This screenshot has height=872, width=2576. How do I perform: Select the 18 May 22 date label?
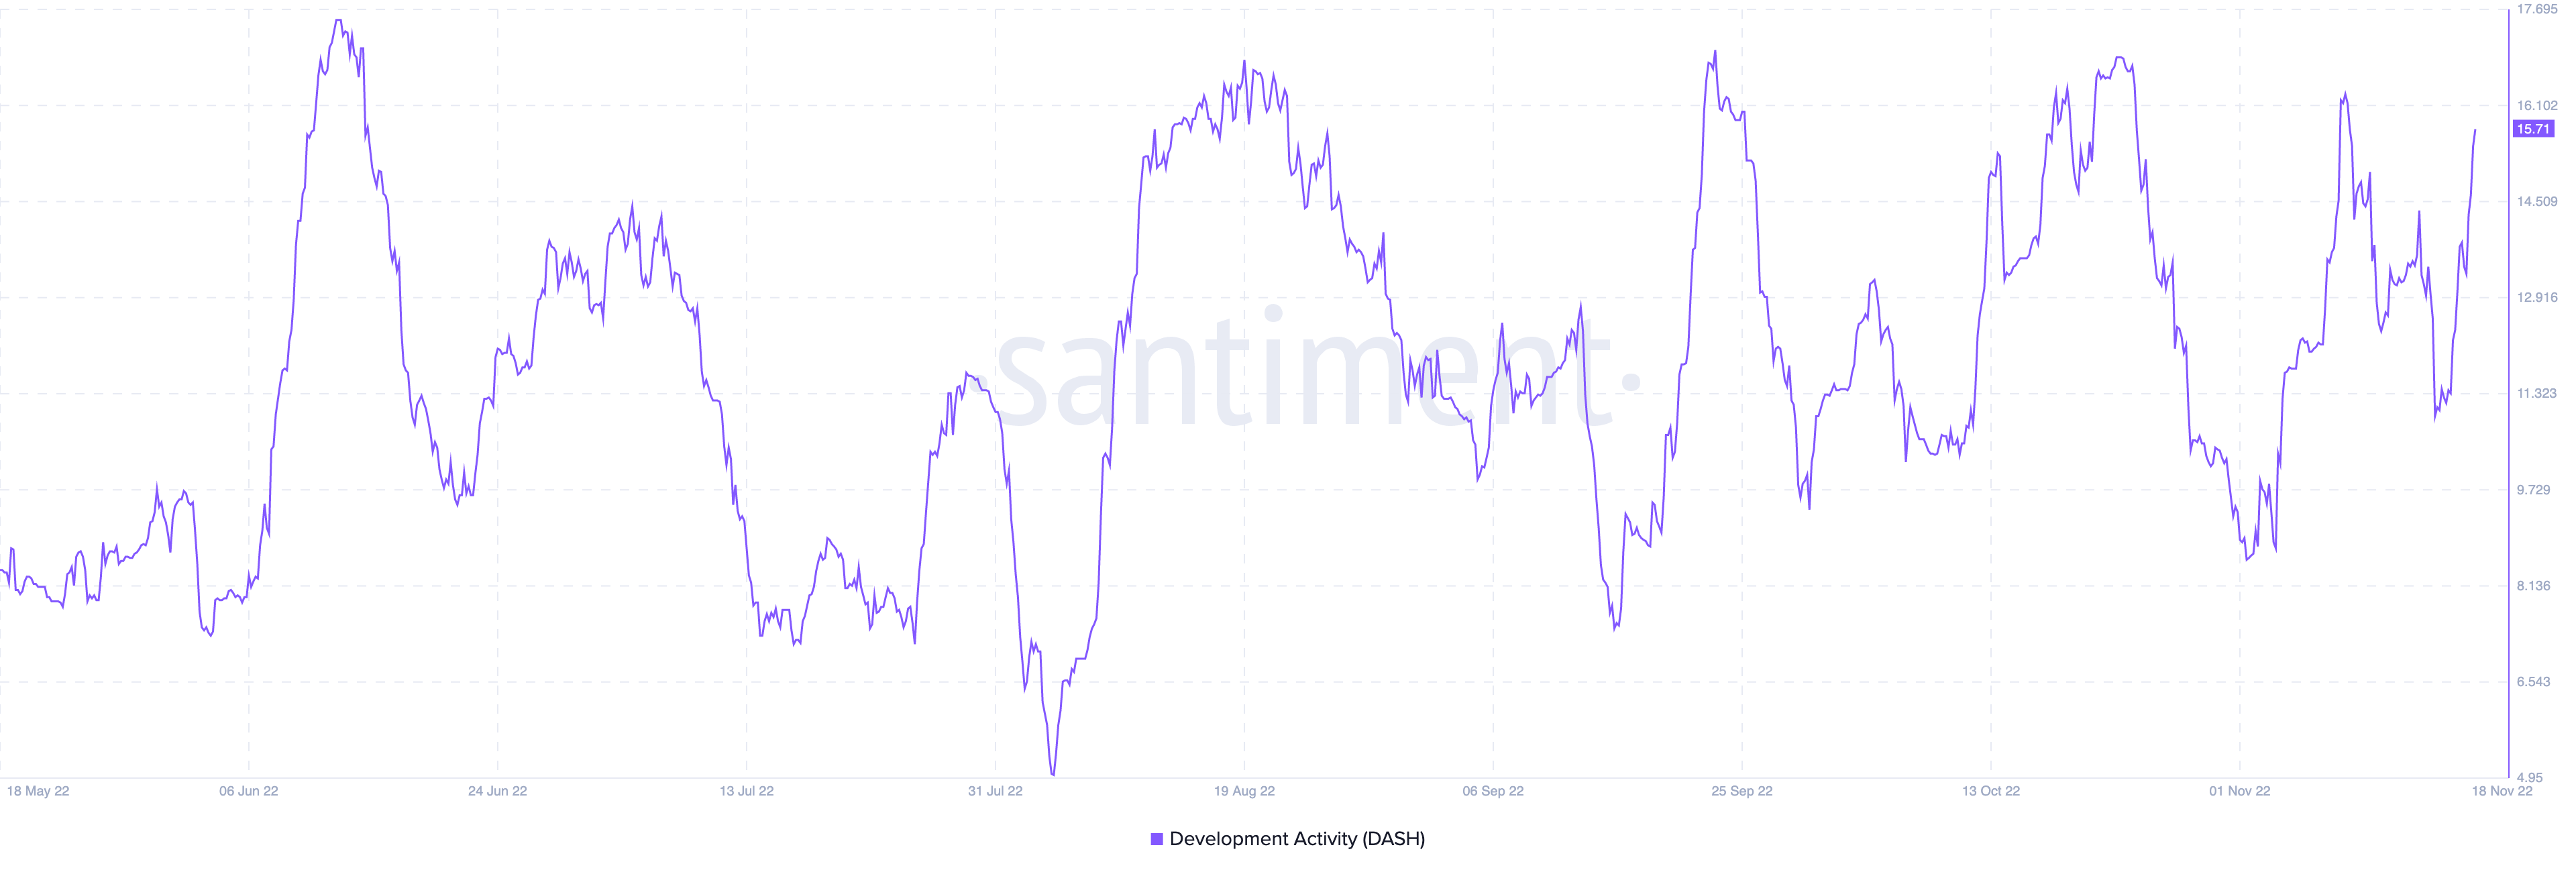click(x=38, y=791)
